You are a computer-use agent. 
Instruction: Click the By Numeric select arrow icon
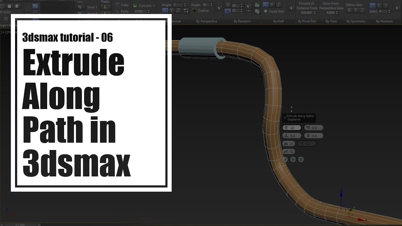(x=397, y=8)
